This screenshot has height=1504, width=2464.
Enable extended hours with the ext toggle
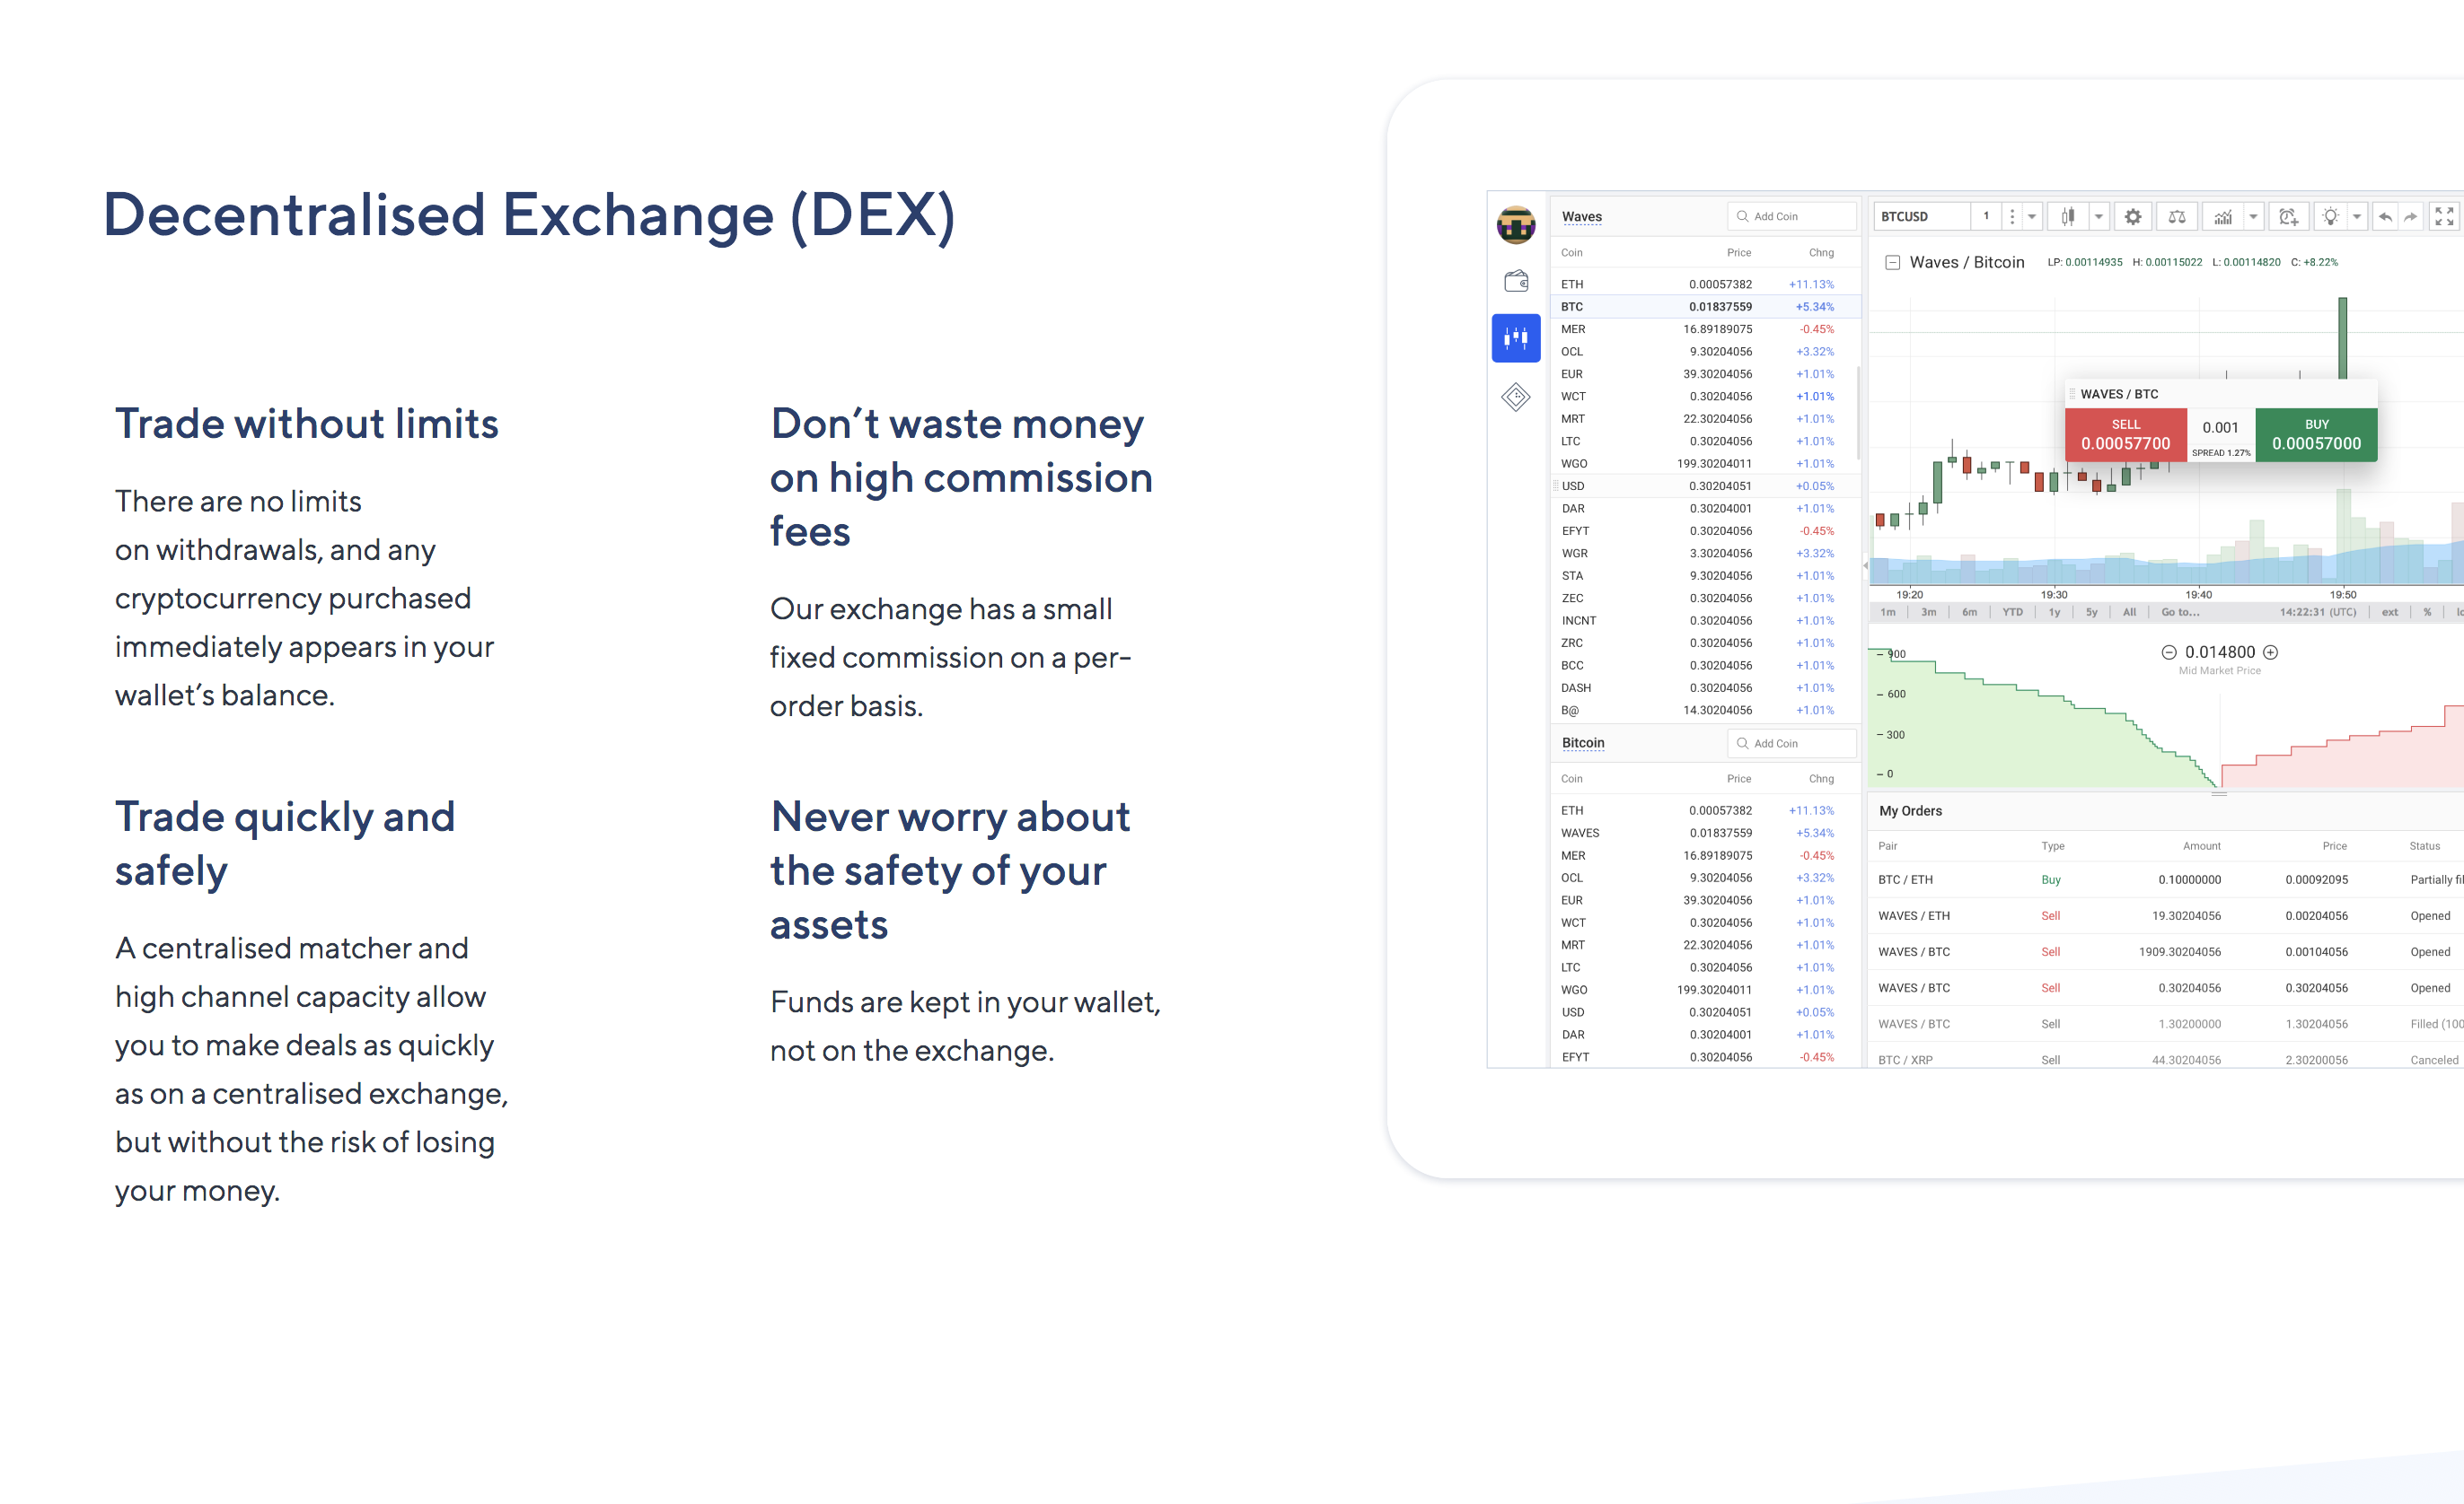(2390, 612)
